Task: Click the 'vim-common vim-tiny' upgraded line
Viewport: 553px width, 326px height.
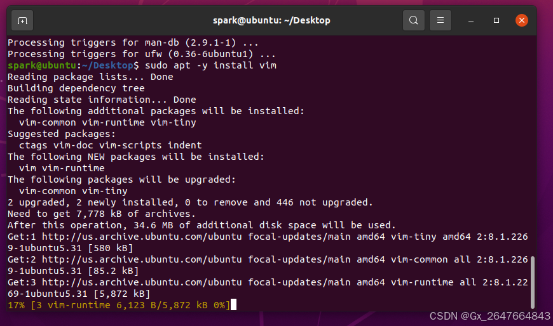Action: 73,191
